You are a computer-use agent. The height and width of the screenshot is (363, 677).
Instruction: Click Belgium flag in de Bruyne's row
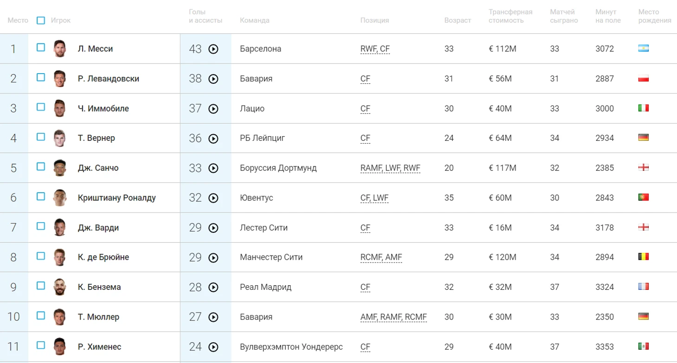click(643, 257)
